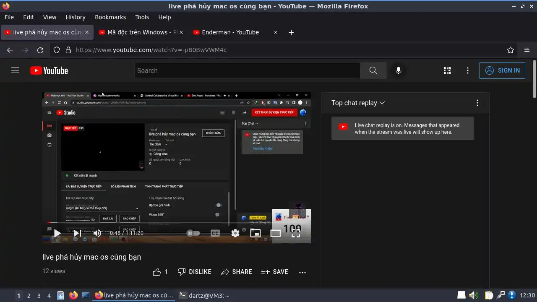The width and height of the screenshot is (537, 302).
Task: Switch to workspace 2
Action: tap(29, 295)
